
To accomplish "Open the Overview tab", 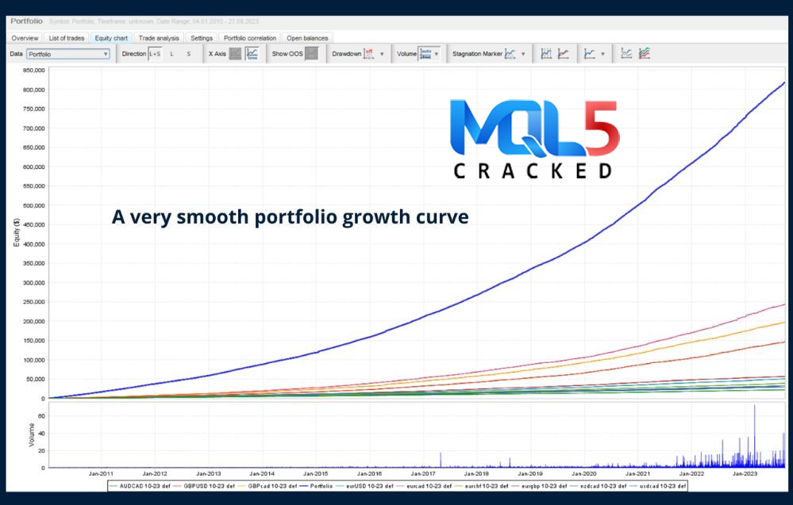I will coord(25,38).
